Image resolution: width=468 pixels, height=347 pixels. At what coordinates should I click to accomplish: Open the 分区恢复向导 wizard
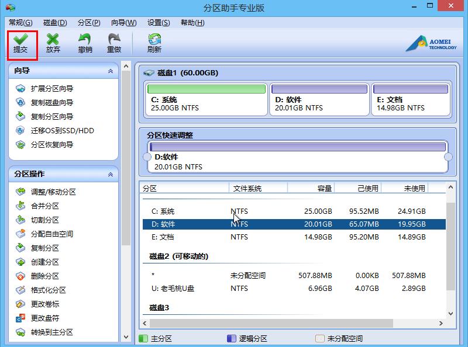pyautogui.click(x=52, y=145)
